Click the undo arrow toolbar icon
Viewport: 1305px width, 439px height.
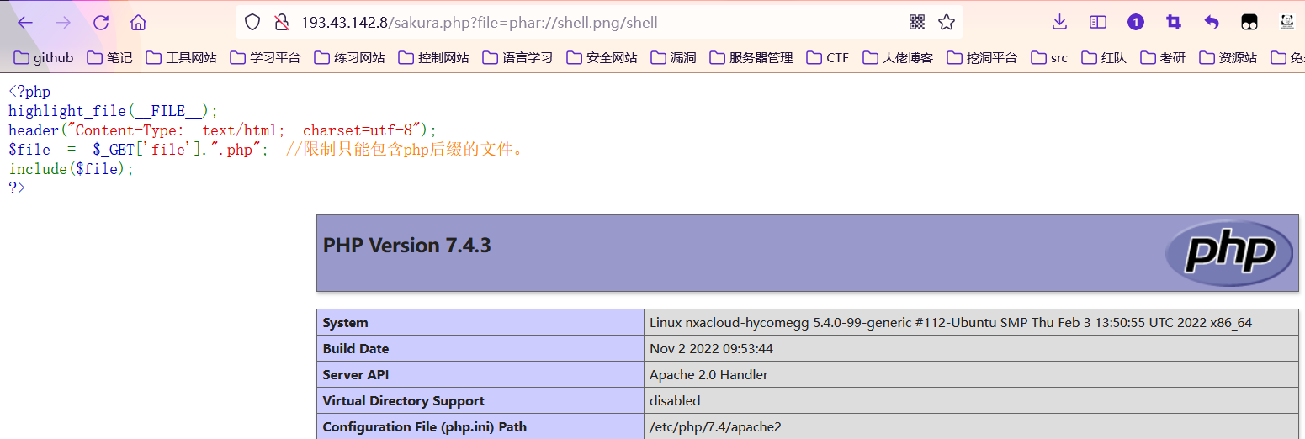[x=1212, y=23]
